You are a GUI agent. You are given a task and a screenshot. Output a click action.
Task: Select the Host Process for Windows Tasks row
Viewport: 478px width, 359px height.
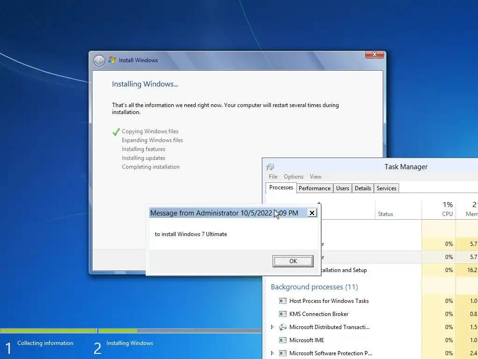[372, 301]
